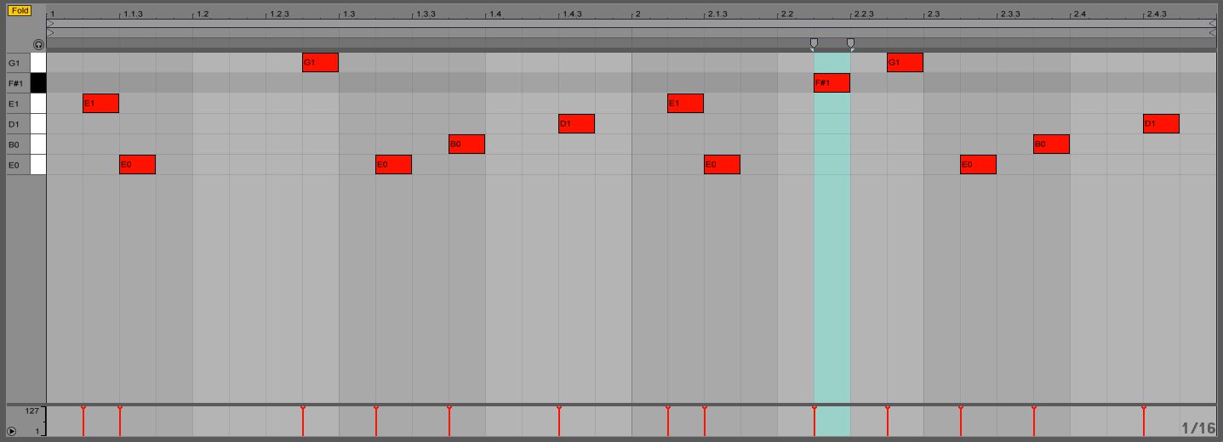Select the D1 note in bar 2
Screen dimensions: 1223x442
tap(1161, 124)
